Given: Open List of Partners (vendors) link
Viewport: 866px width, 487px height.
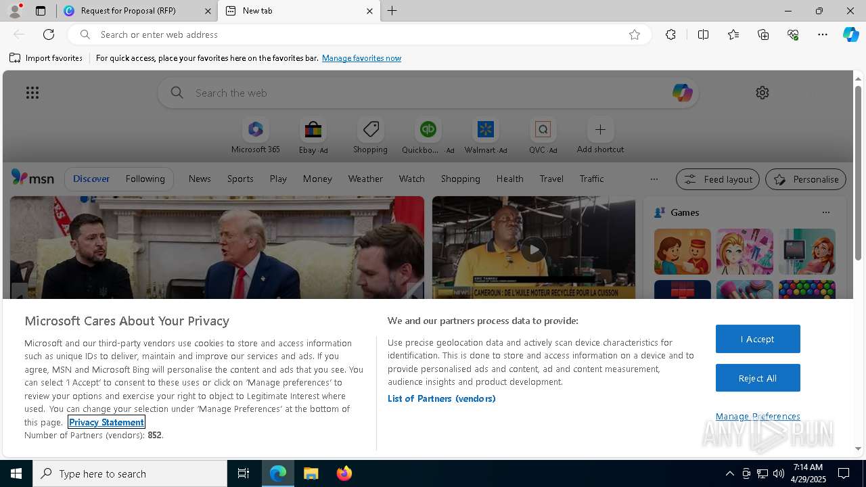Looking at the screenshot, I should click(x=442, y=398).
